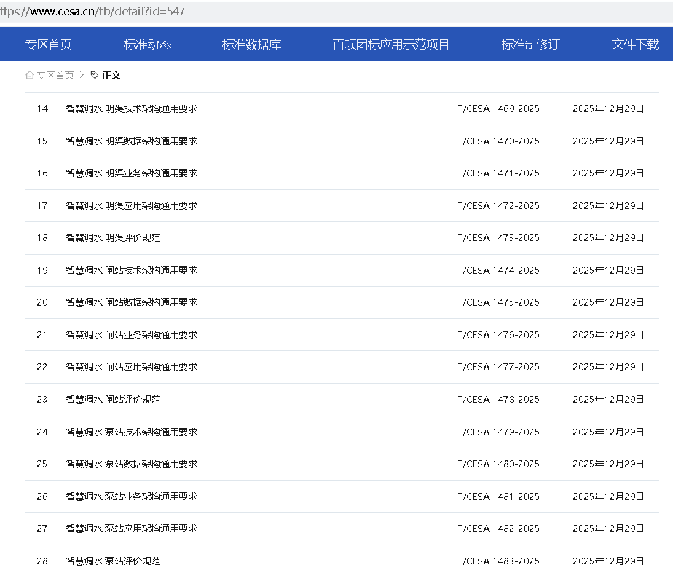The image size is (673, 581).
Task: Click the home icon in the breadcrumb
Action: click(x=29, y=74)
